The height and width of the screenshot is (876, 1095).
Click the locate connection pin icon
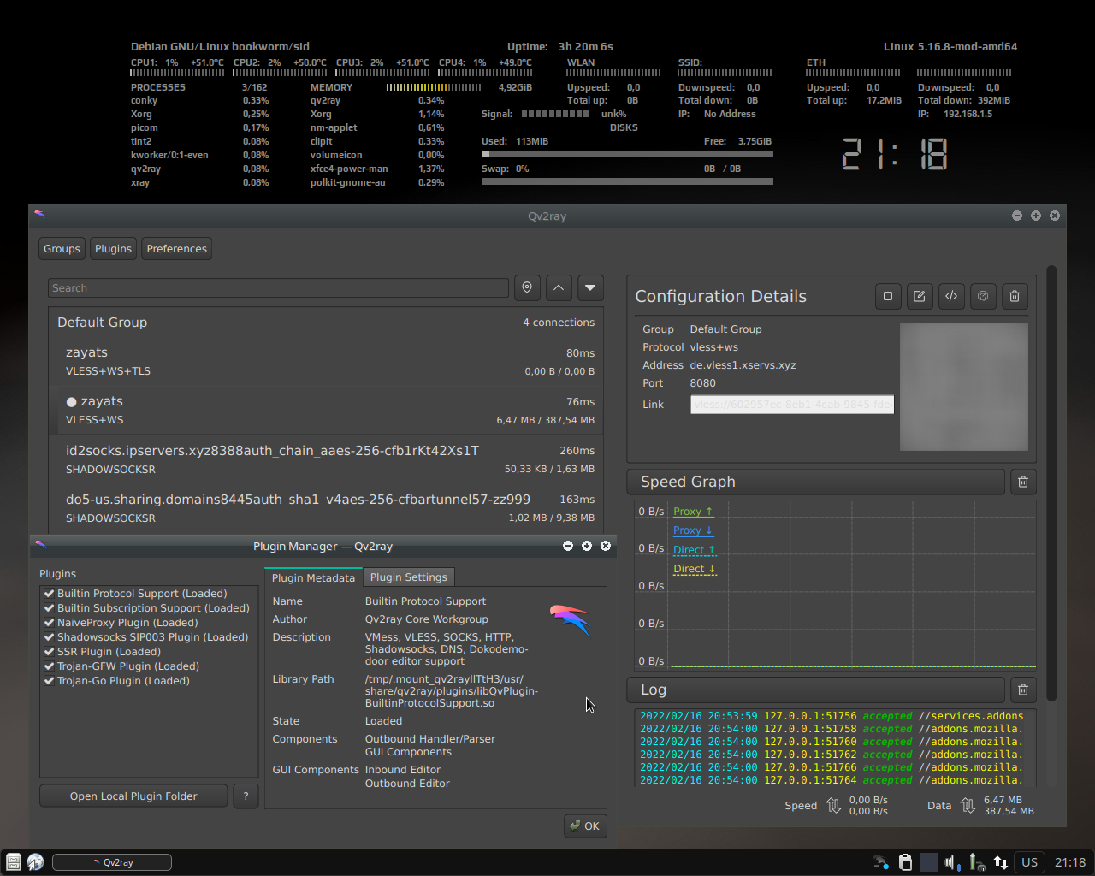point(527,287)
